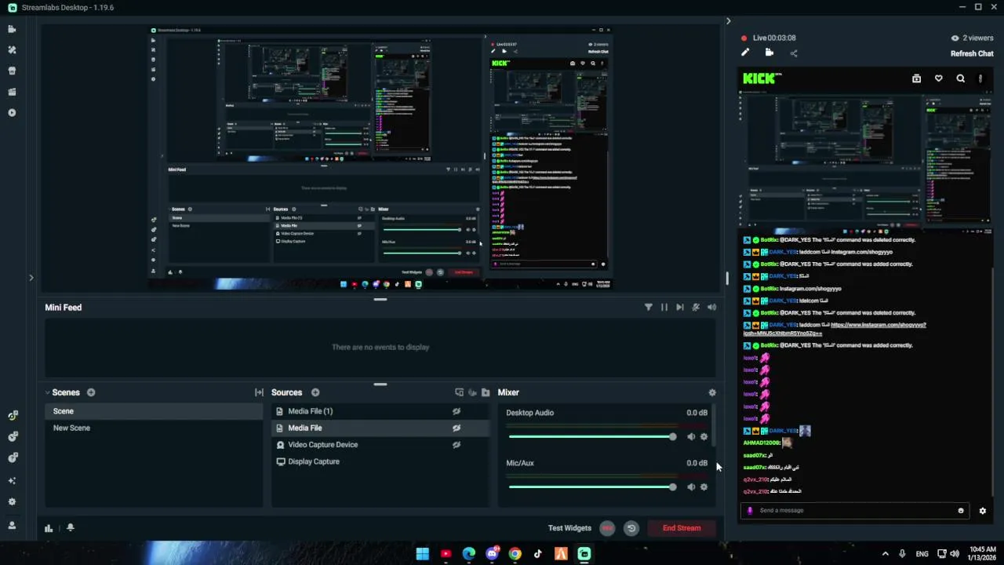Toggle visibility of Media File source

(x=457, y=428)
